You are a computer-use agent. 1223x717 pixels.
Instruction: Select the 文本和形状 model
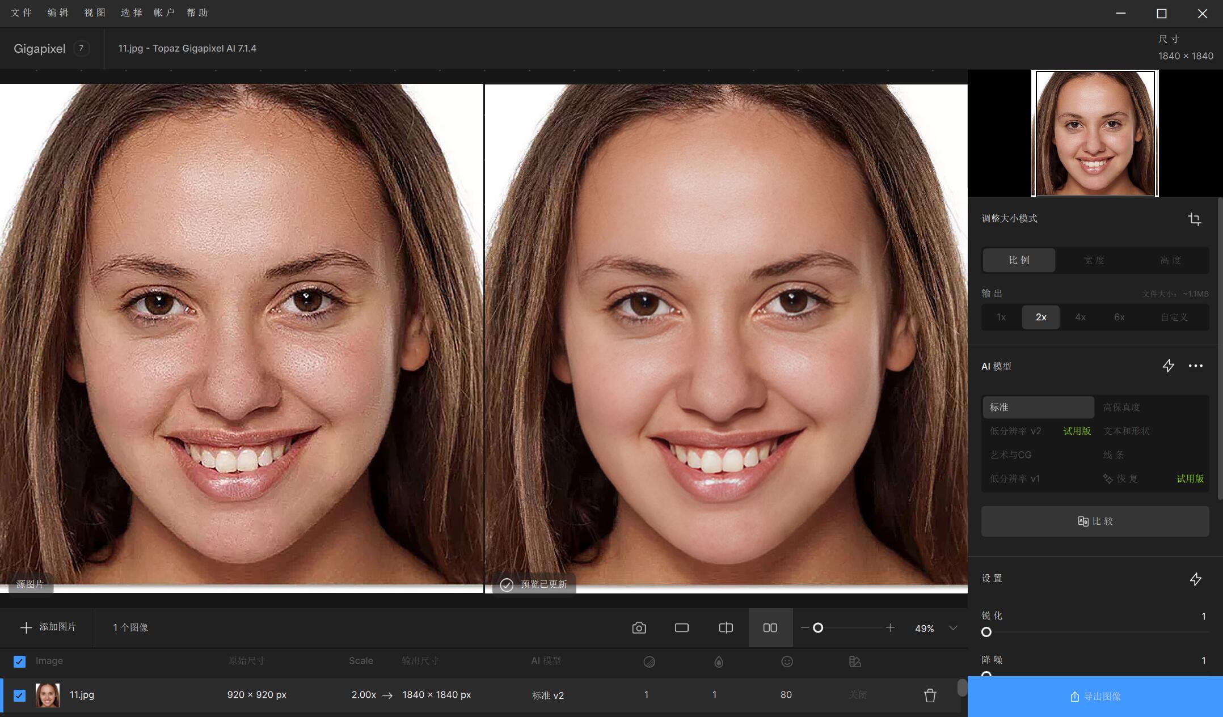pos(1127,431)
